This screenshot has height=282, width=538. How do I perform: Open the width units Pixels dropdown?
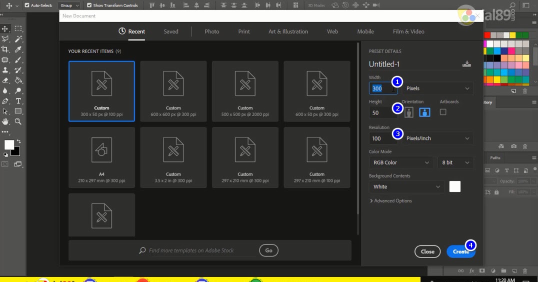438,88
